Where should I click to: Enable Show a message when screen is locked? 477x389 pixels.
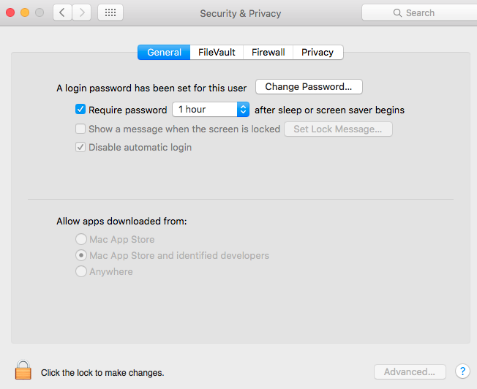[x=80, y=129]
